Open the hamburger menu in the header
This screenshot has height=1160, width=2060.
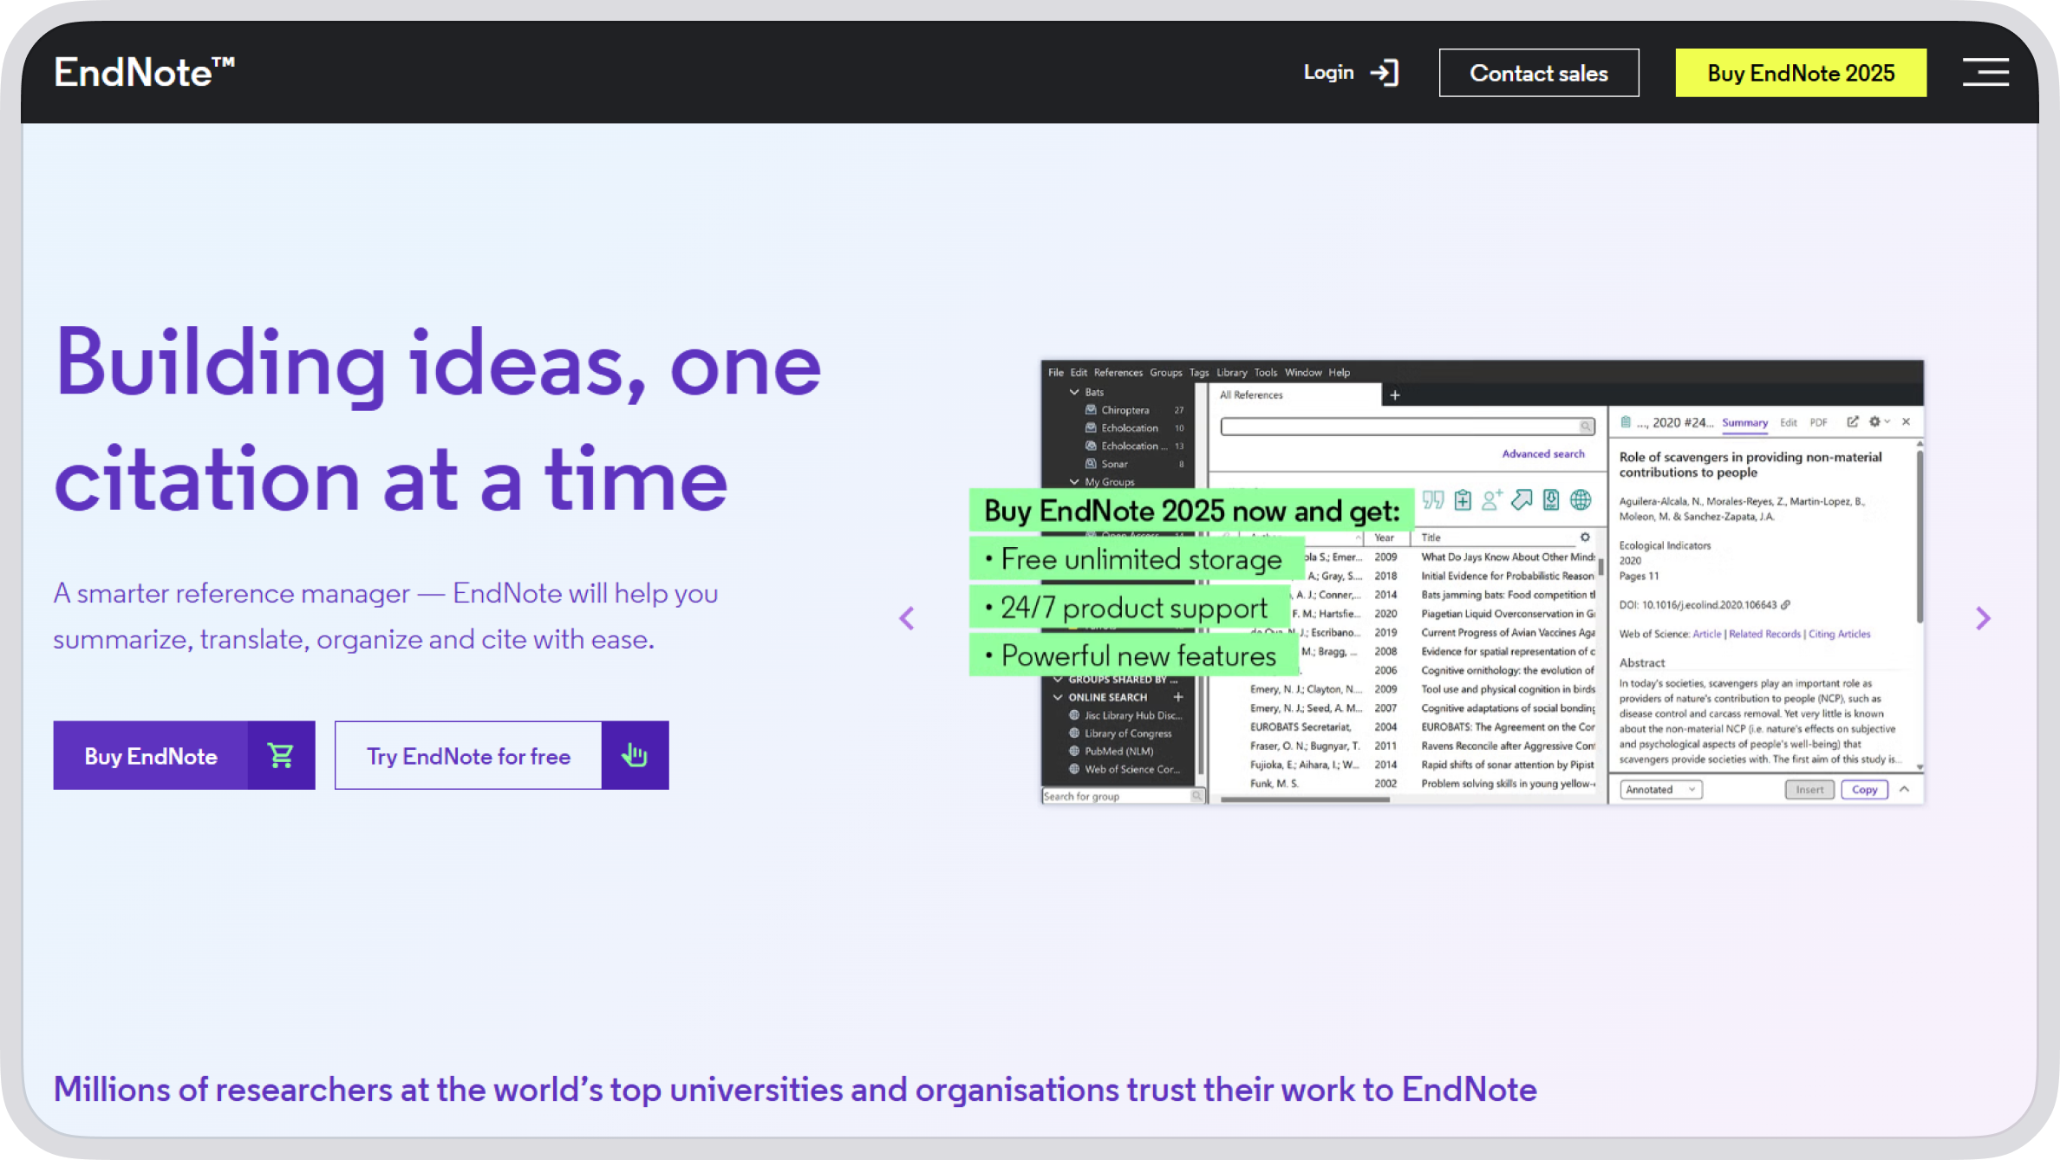(x=1985, y=72)
